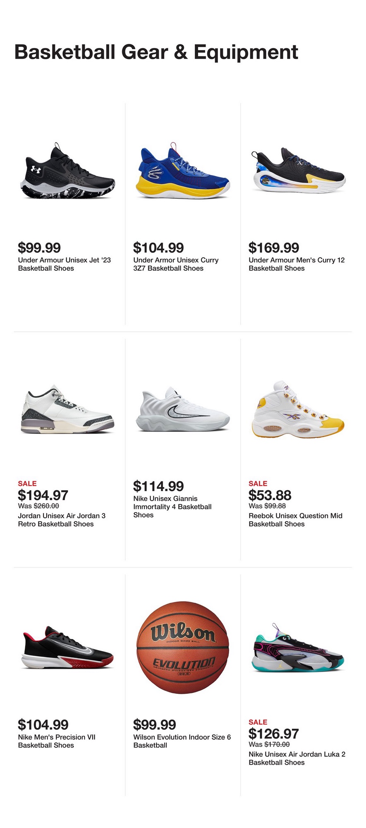Click the $194.97 sale price
The height and width of the screenshot is (828, 366).
click(43, 495)
